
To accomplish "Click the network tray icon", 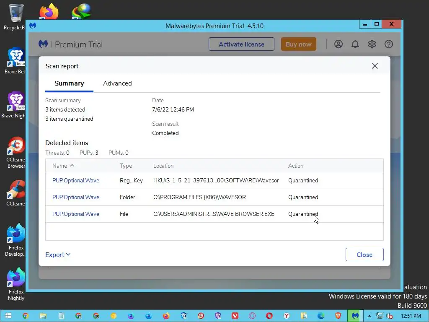I will pos(380,316).
